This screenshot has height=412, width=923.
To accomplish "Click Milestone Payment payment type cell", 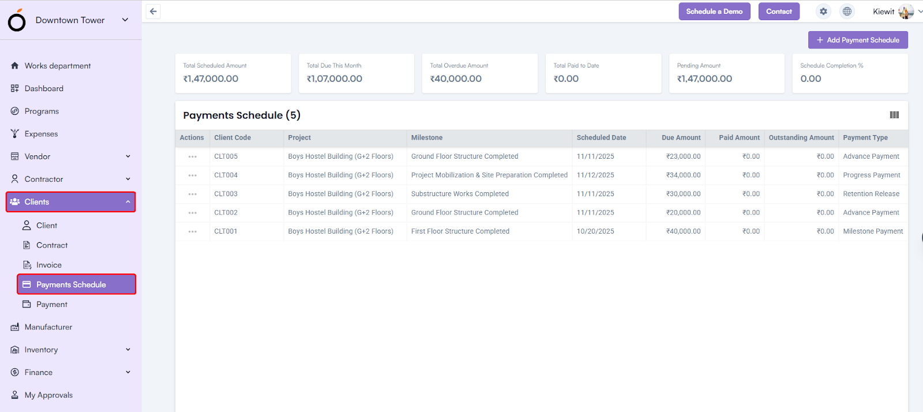I will tap(873, 231).
